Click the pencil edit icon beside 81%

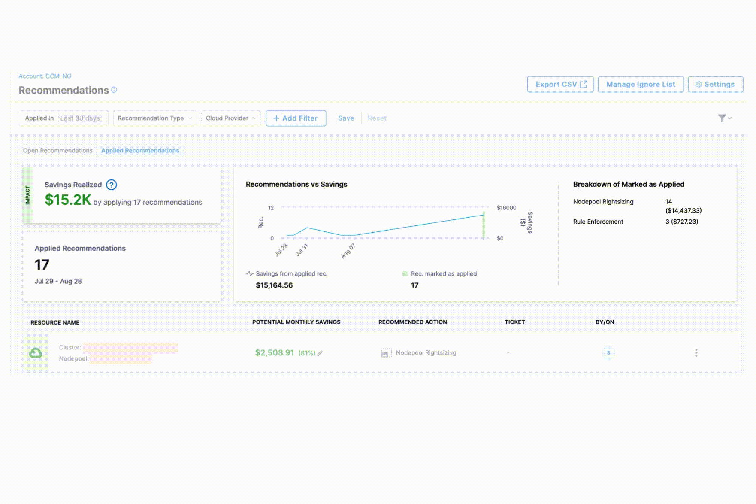[x=320, y=353]
